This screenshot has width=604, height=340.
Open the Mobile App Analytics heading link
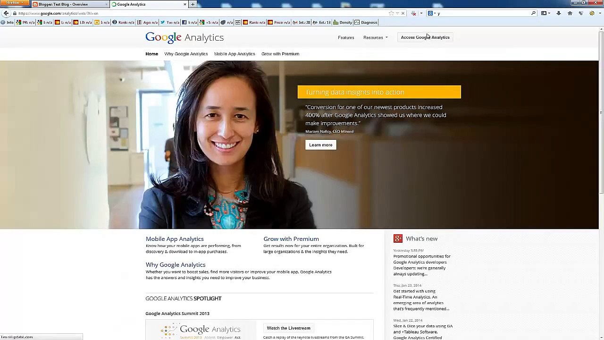175,239
